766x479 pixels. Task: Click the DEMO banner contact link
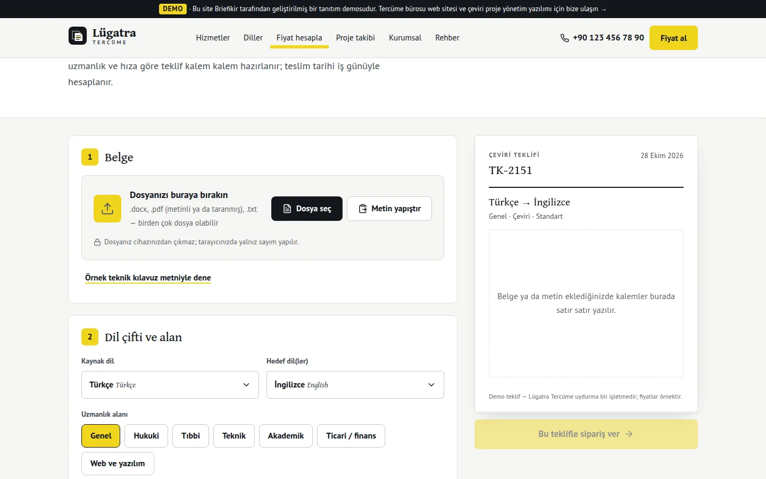[399, 9]
